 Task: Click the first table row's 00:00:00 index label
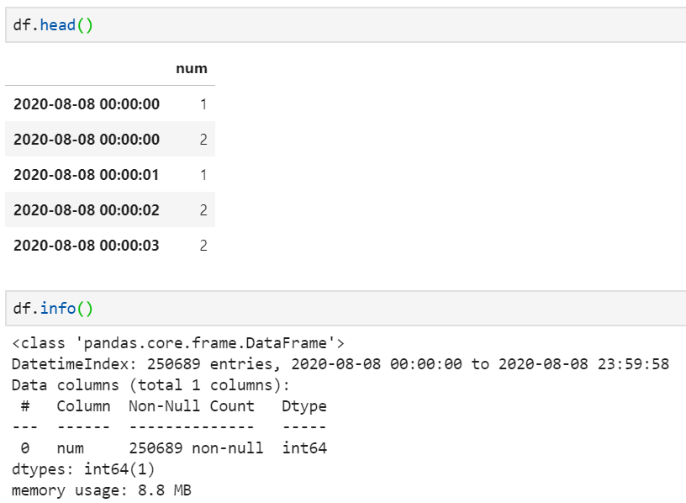pyautogui.click(x=86, y=104)
